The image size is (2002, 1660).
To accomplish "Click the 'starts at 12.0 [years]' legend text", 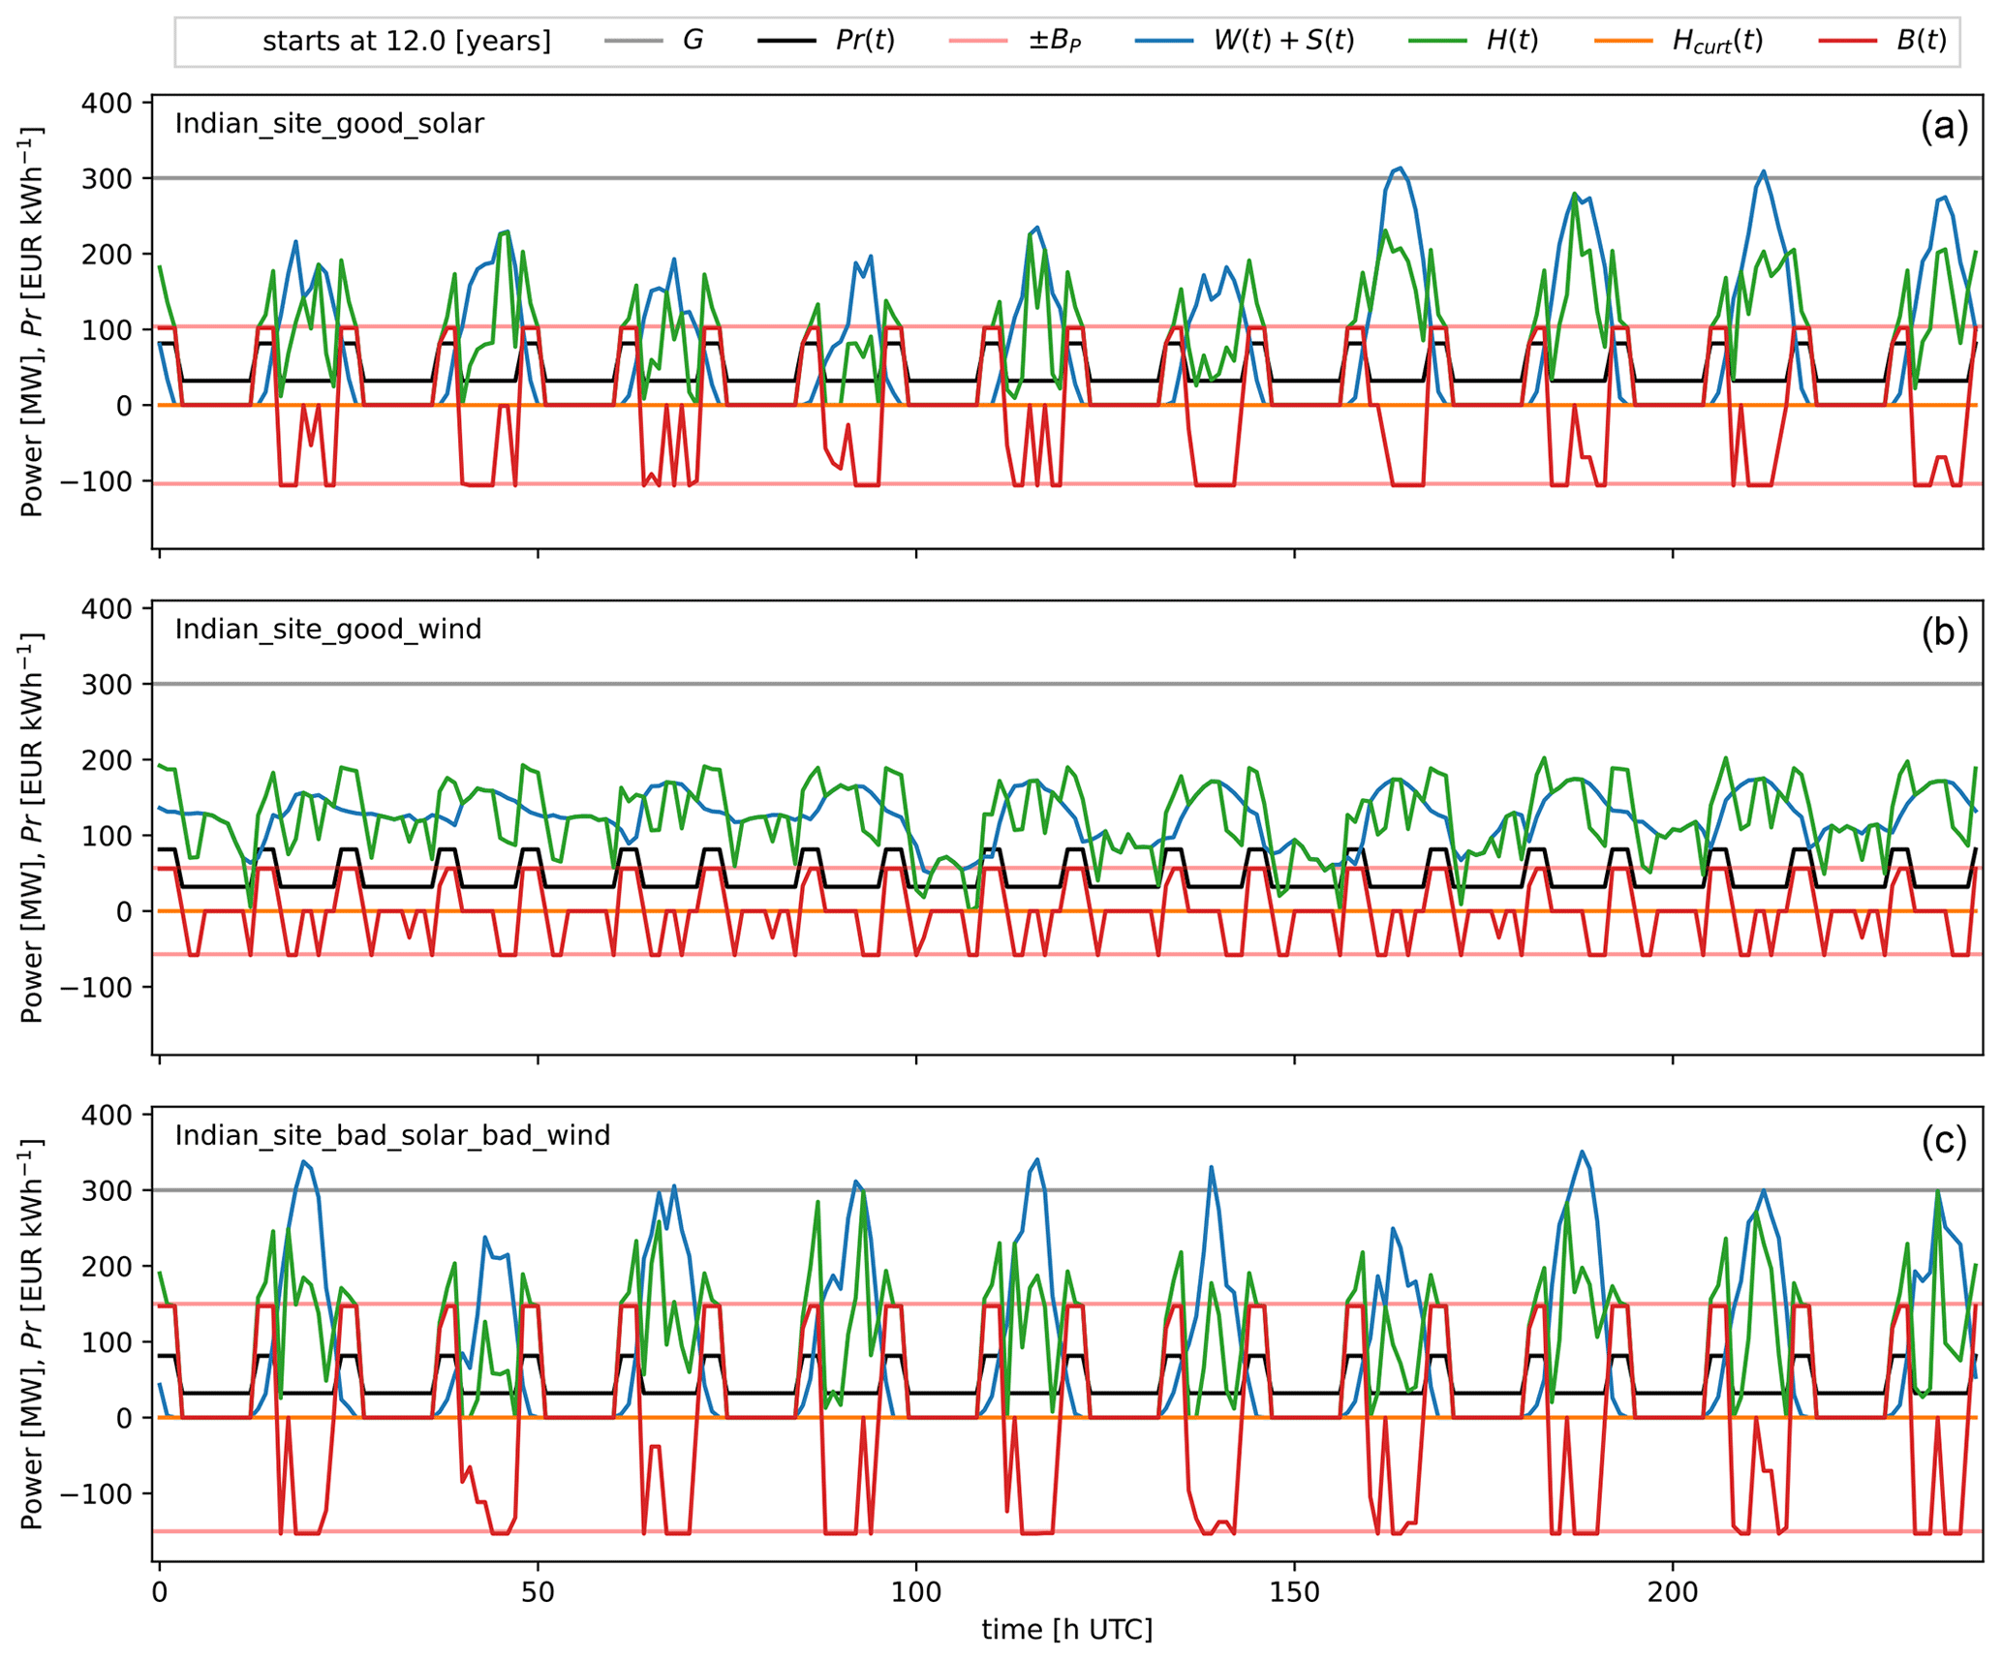I will point(406,42).
